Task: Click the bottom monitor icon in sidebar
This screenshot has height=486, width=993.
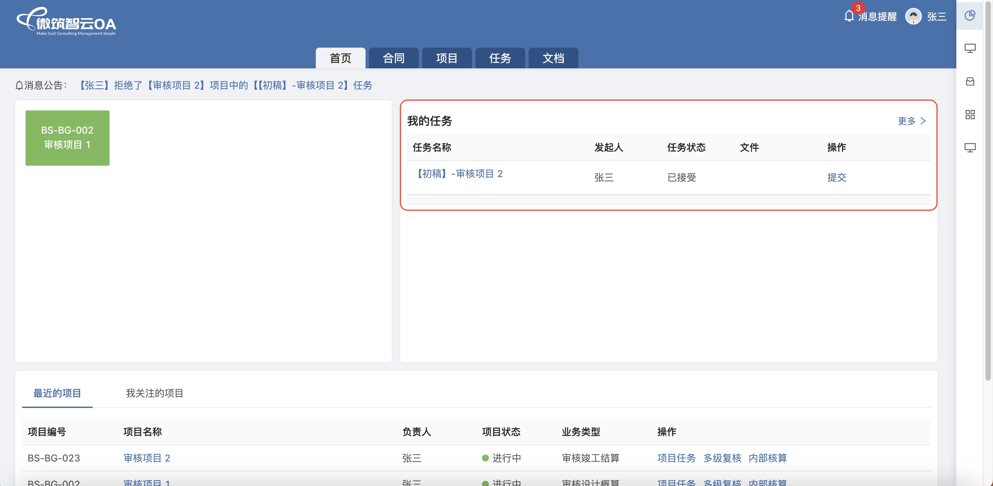Action: 970,148
